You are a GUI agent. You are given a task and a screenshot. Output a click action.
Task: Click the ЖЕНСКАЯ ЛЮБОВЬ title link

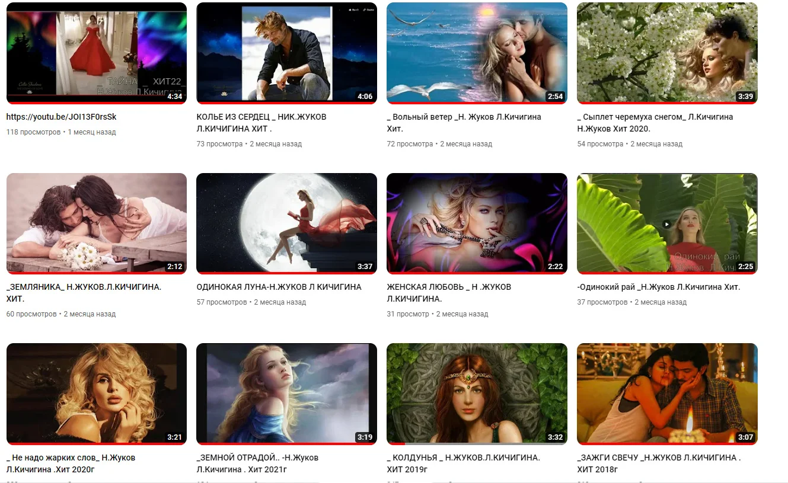tap(449, 293)
